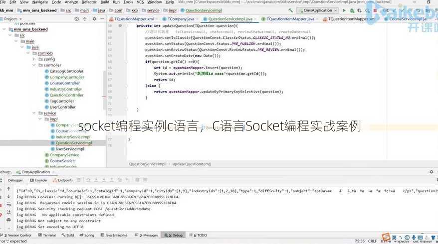Run with coverage icon in main toolbar
Image resolution: width=438 pixels, height=244 pixels.
[x=359, y=10]
